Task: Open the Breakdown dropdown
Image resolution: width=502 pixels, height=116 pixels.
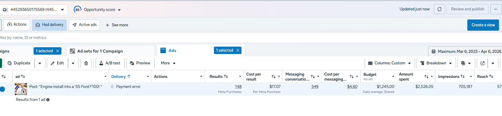Action: 436,63
